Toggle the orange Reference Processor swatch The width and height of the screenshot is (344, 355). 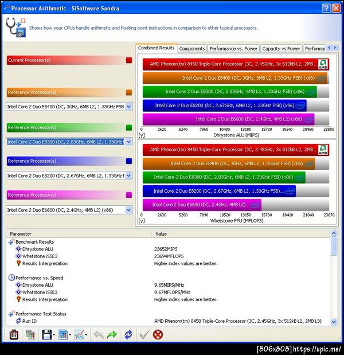tap(129, 92)
